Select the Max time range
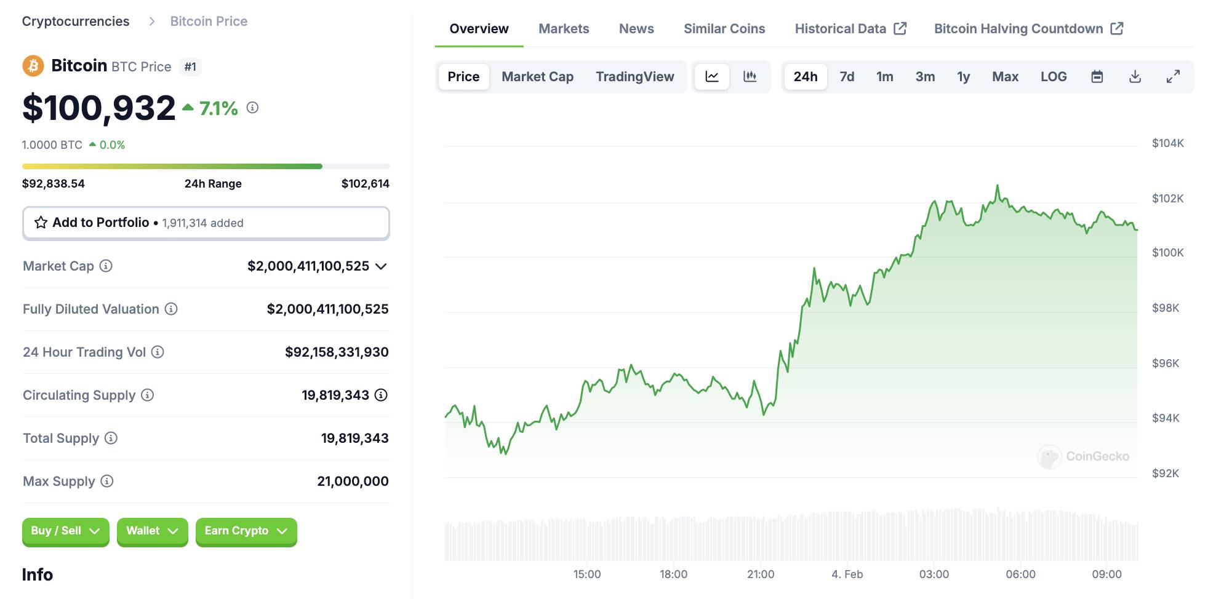 click(x=1005, y=77)
